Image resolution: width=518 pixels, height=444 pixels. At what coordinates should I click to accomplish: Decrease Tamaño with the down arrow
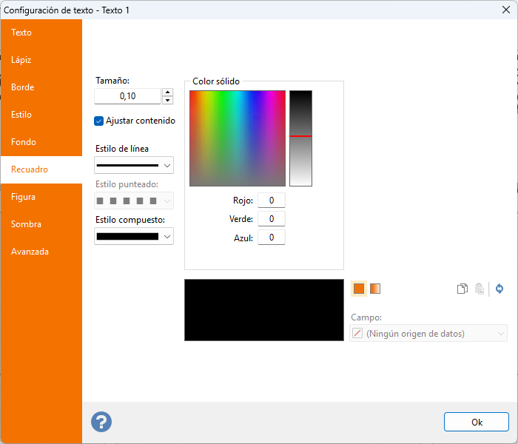[x=167, y=100]
